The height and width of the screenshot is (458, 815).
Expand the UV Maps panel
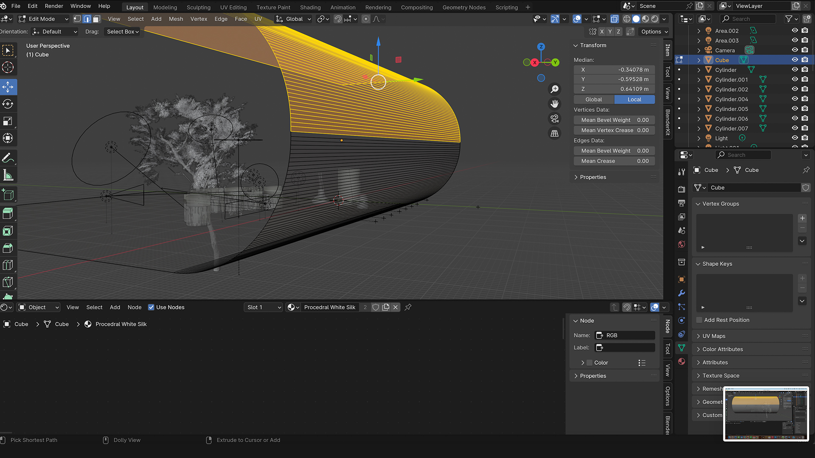coord(714,336)
